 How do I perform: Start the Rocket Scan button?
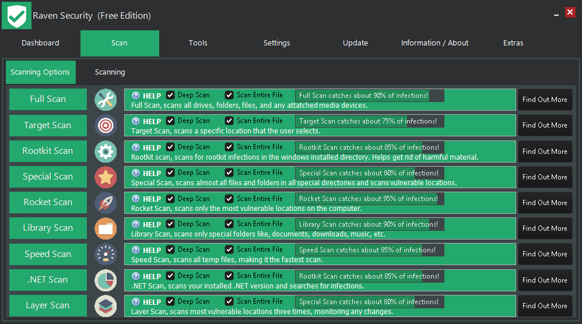[48, 202]
